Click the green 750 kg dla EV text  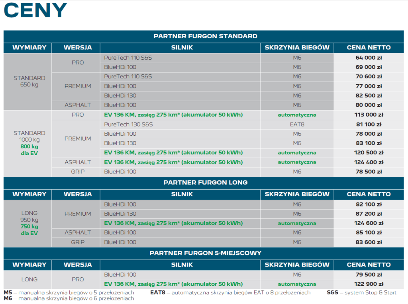pos(29,230)
